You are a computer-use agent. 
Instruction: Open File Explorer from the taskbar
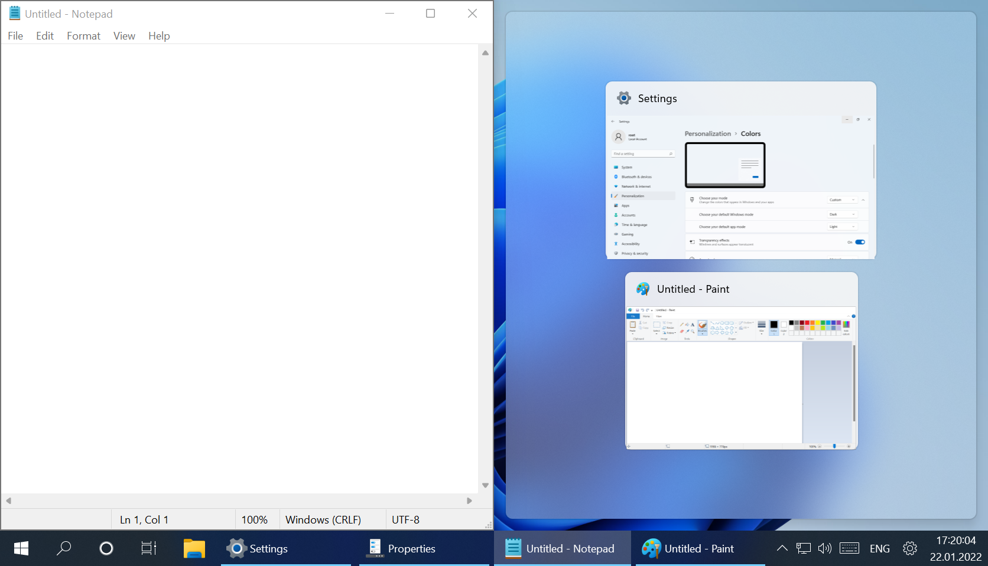(x=194, y=548)
